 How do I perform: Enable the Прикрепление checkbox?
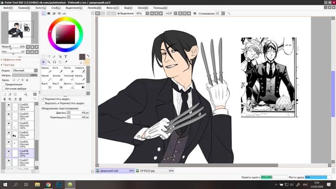3,84
